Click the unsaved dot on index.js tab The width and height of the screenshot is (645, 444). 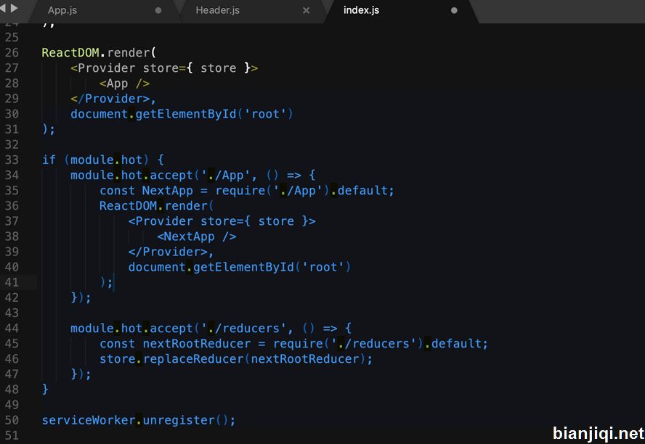[x=454, y=10]
